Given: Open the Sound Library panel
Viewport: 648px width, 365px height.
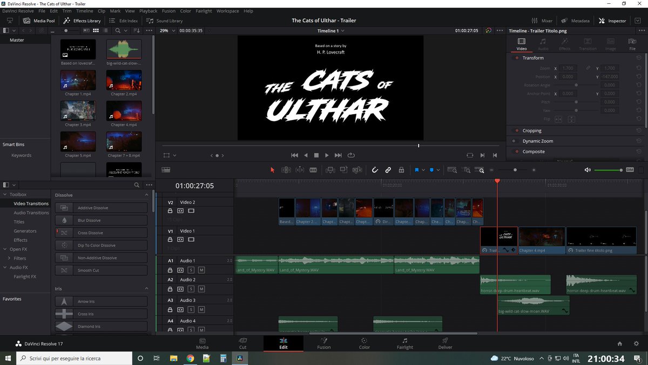Looking at the screenshot, I should [164, 21].
